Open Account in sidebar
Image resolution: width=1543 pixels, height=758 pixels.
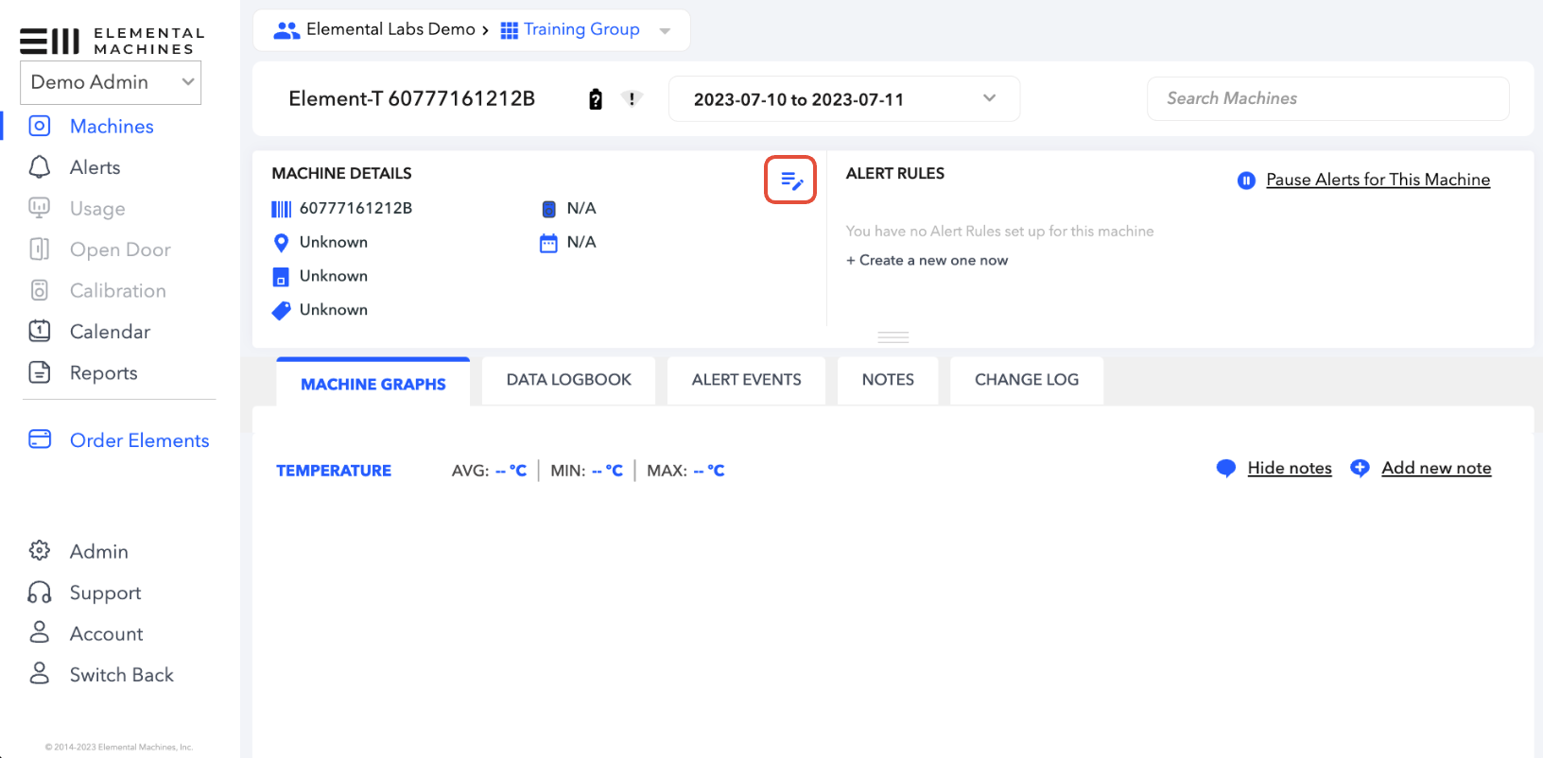[x=106, y=634]
